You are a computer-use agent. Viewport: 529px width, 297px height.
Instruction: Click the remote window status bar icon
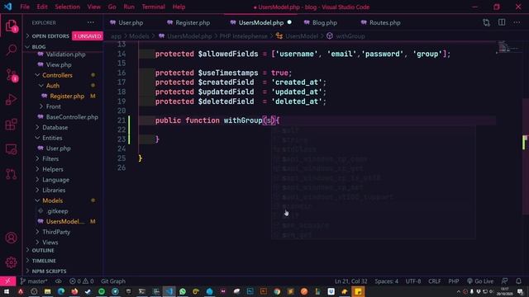tap(7, 280)
